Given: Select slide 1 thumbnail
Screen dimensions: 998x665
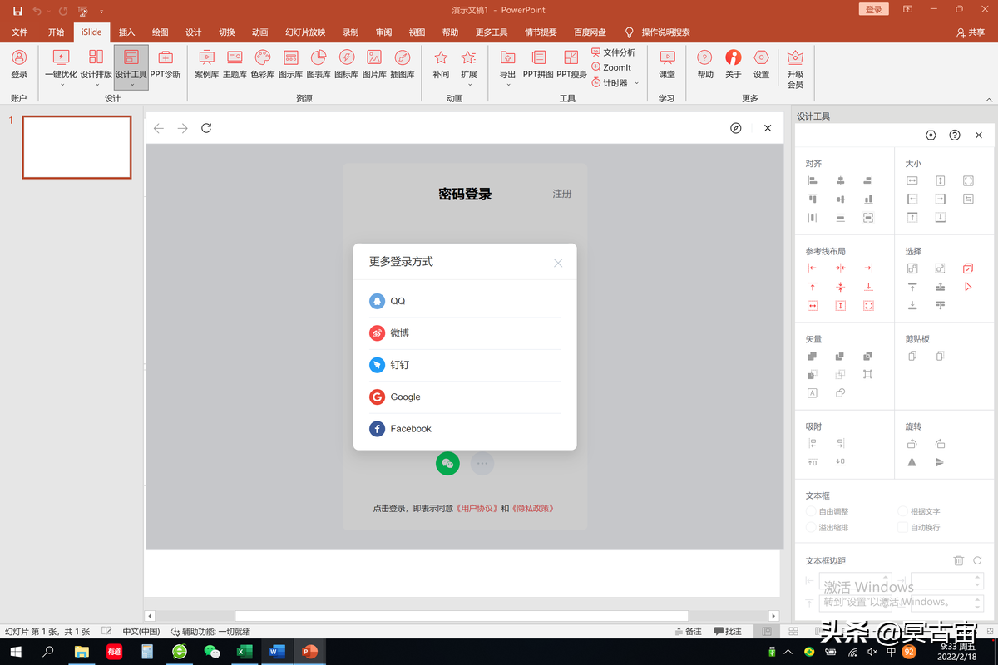Looking at the screenshot, I should pyautogui.click(x=77, y=147).
